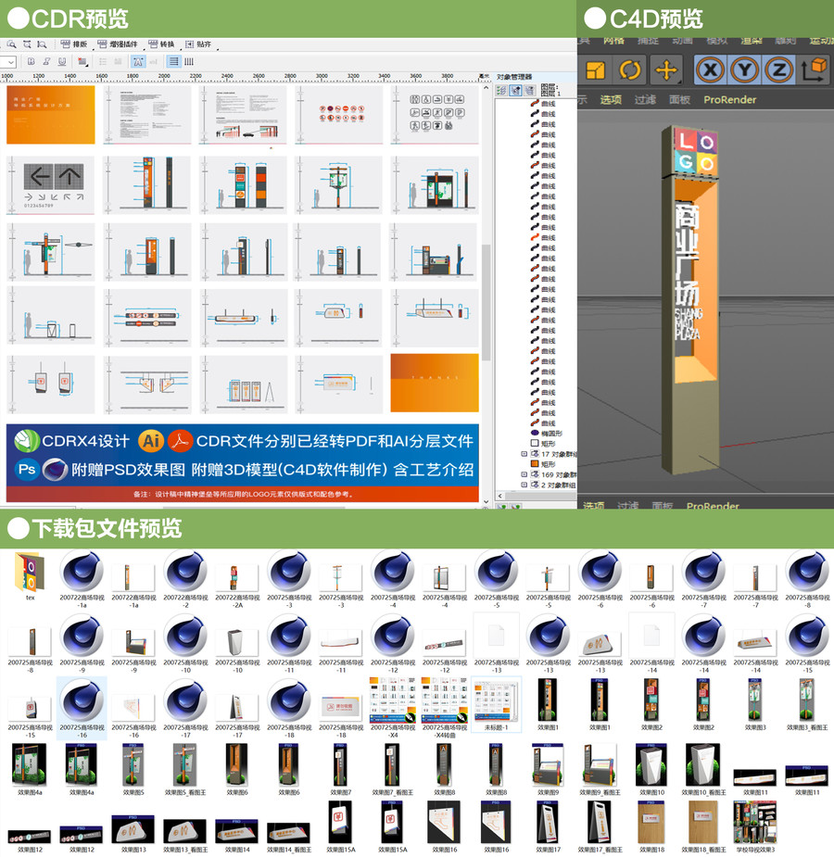Select the orange THANKS page on the canvas
Screen dimensions: 834x857
tap(435, 383)
